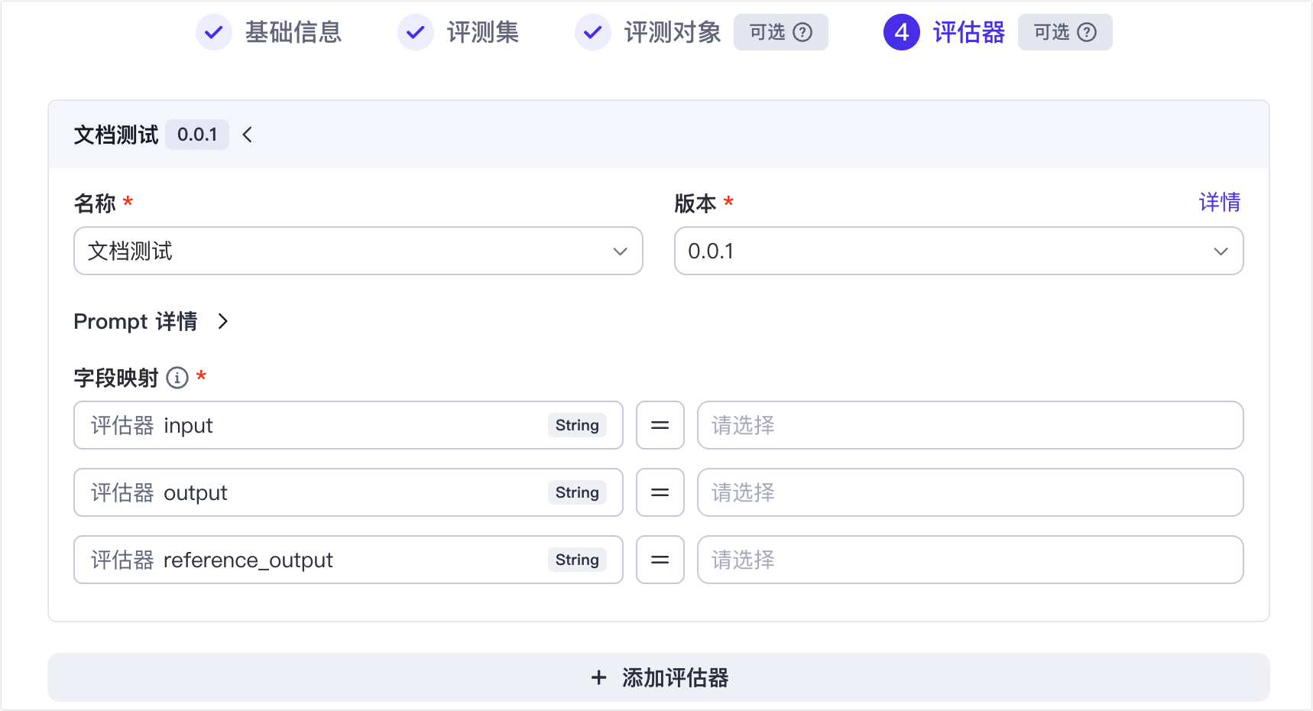This screenshot has width=1313, height=711.
Task: Go to the 基础信息 step
Action: 293,32
